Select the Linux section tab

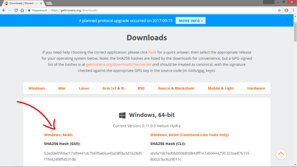(x=84, y=88)
